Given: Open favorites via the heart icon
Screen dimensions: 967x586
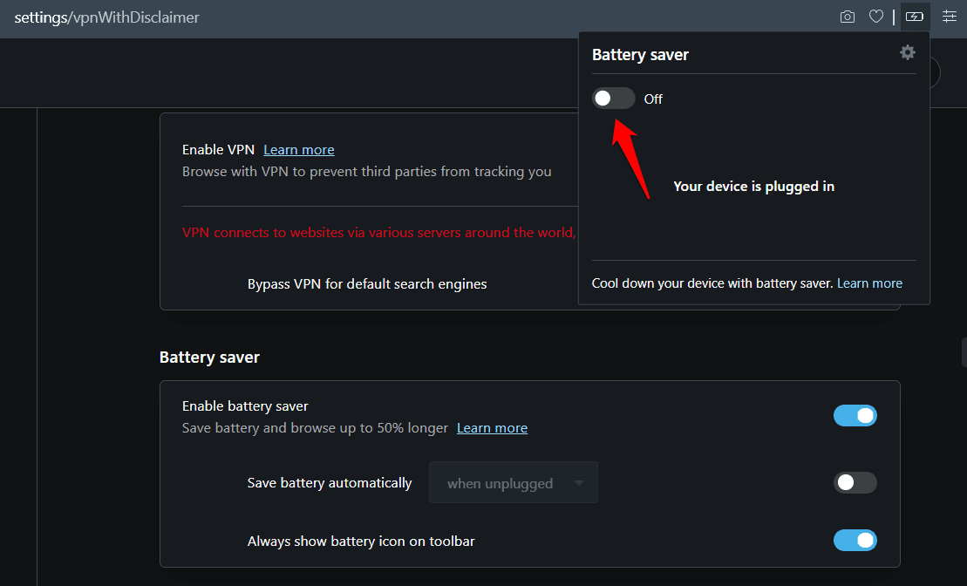Looking at the screenshot, I should pos(876,16).
